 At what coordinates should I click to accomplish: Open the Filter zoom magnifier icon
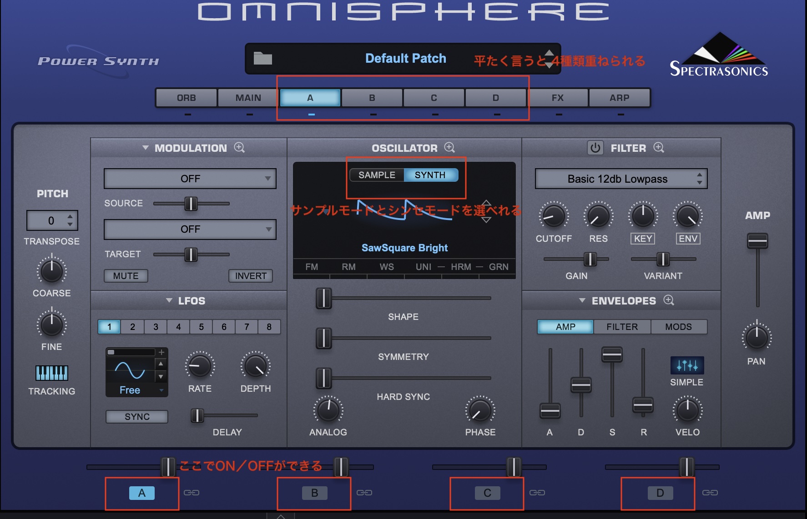click(659, 147)
